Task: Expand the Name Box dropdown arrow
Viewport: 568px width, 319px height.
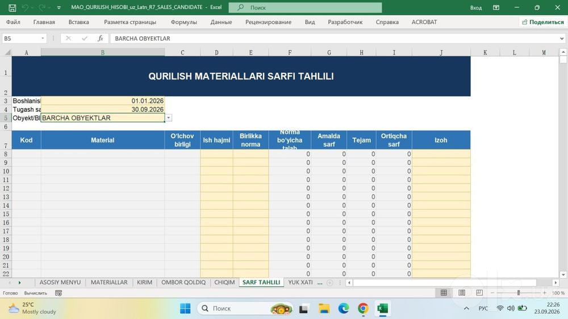Action: click(43, 39)
